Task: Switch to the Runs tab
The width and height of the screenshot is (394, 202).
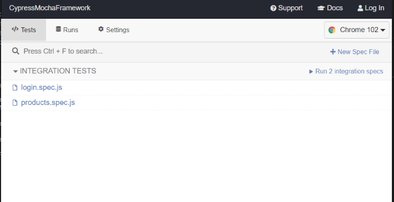Action: (x=67, y=29)
